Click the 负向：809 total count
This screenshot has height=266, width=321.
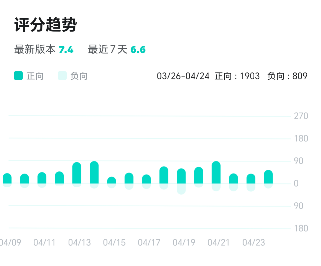[x=287, y=76]
